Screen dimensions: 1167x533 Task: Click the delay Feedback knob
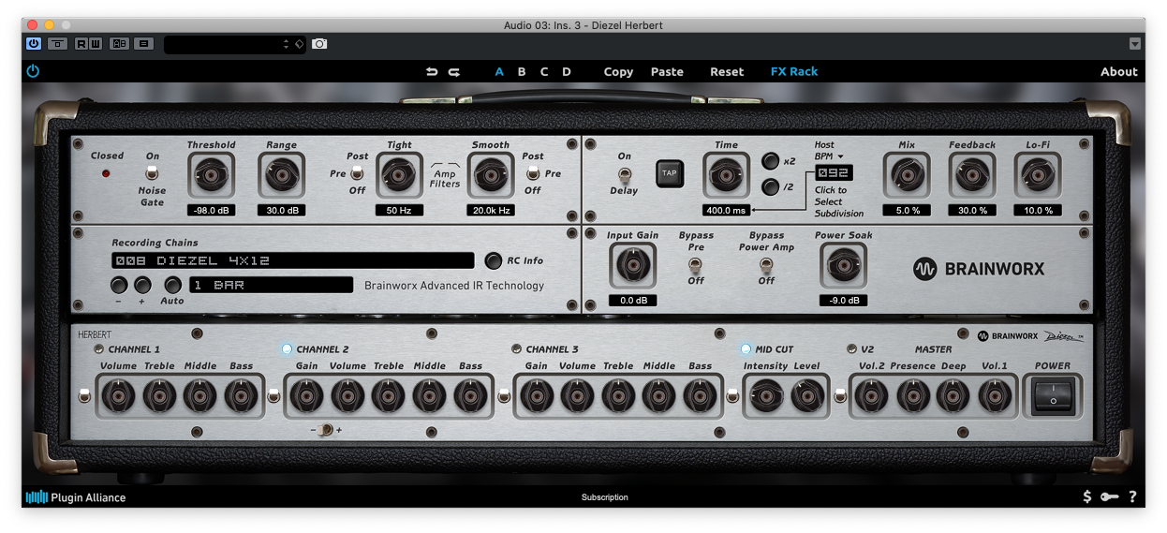pyautogui.click(x=971, y=175)
